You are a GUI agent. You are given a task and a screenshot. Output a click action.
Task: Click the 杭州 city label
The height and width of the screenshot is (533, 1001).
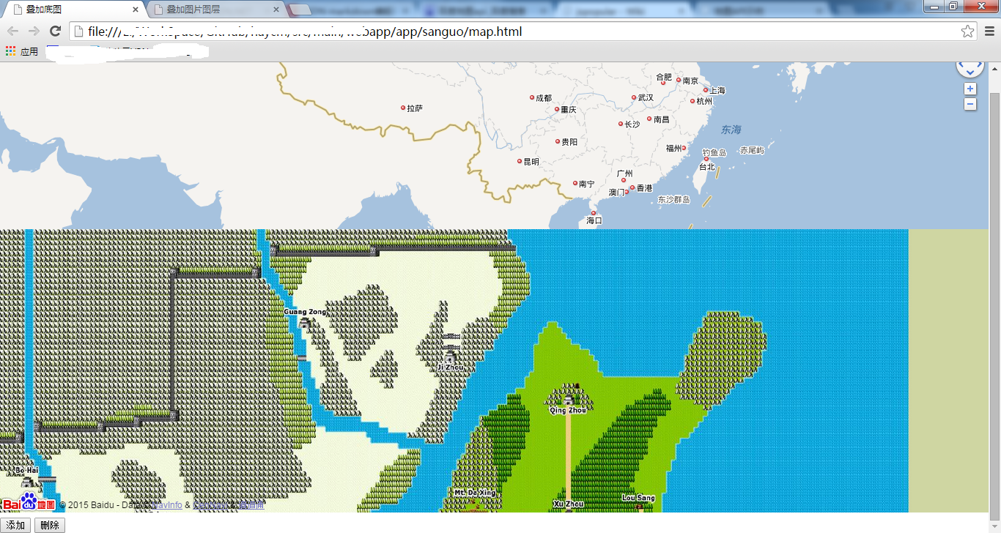coord(704,101)
